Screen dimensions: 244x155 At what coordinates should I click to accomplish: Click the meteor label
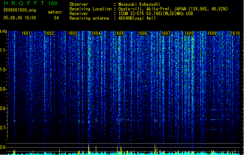click(55, 12)
